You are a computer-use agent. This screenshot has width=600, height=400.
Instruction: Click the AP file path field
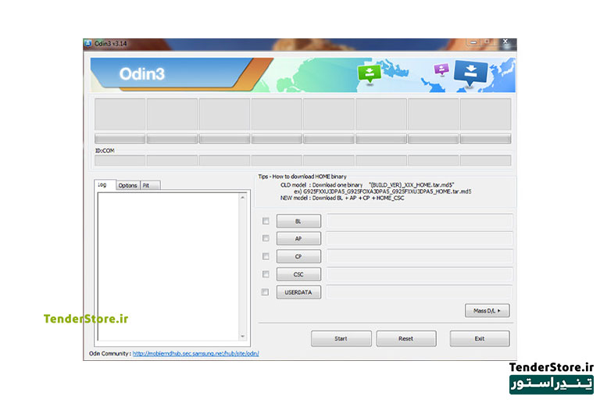420,238
